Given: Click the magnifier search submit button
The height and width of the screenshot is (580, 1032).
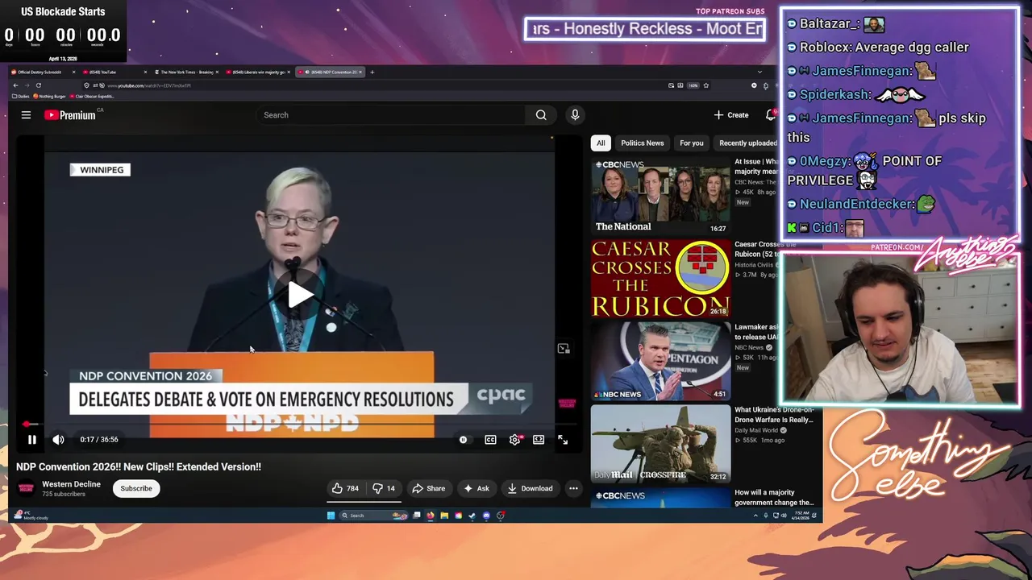Looking at the screenshot, I should coord(541,115).
